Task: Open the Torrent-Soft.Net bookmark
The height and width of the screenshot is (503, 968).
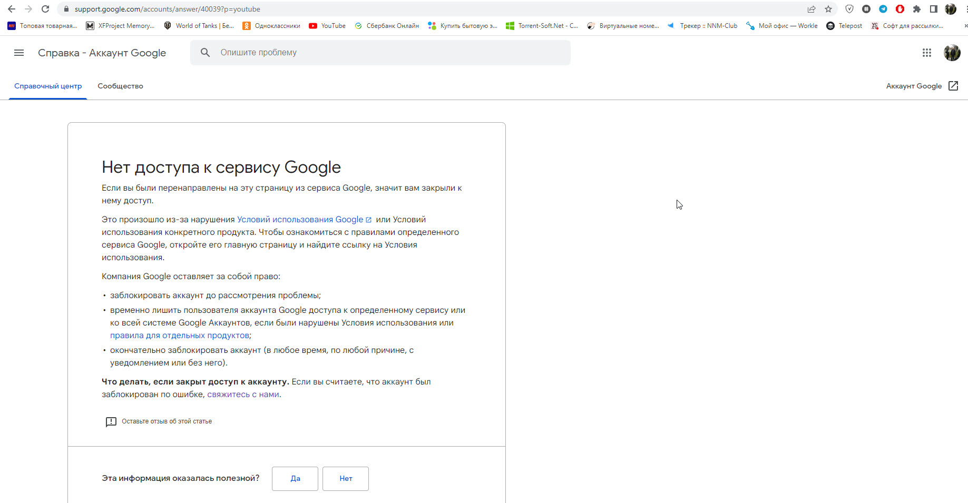Action: pos(542,26)
